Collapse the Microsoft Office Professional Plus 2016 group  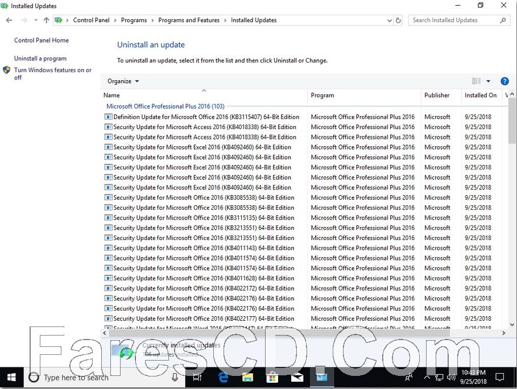(x=165, y=106)
